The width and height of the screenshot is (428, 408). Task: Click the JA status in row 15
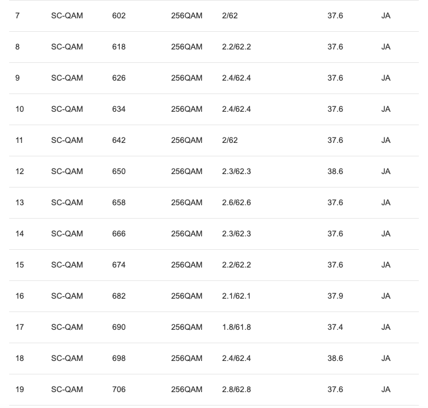(x=385, y=264)
